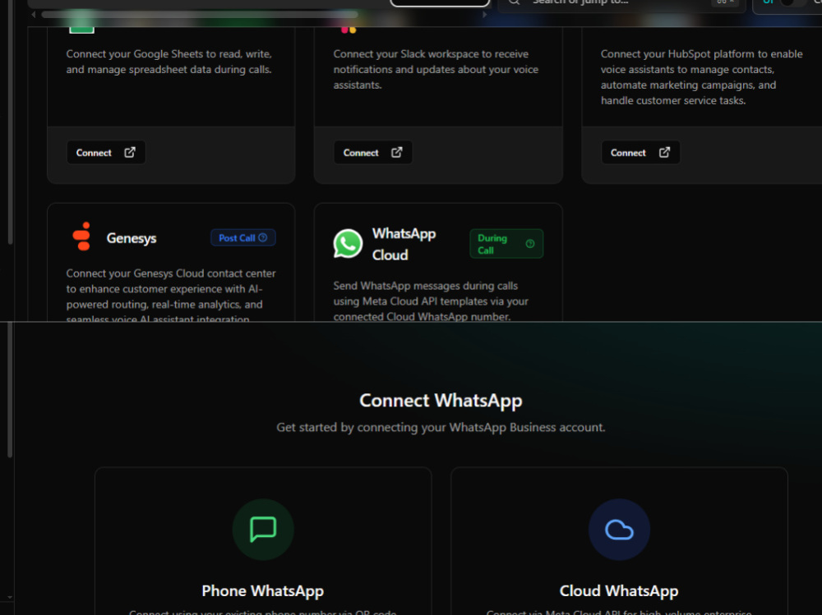Click external link icon in HubSpot Connect button

pos(664,153)
